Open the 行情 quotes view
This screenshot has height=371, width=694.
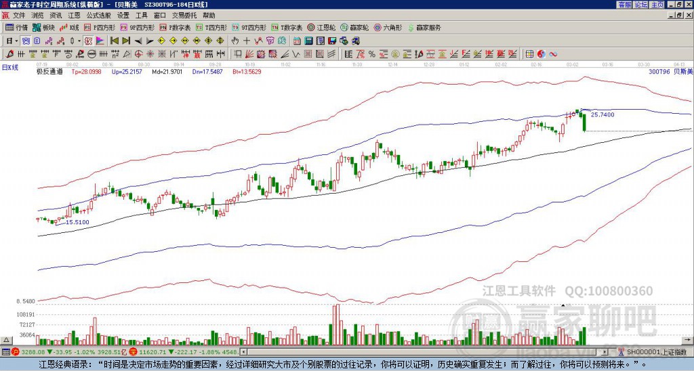[x=17, y=27]
